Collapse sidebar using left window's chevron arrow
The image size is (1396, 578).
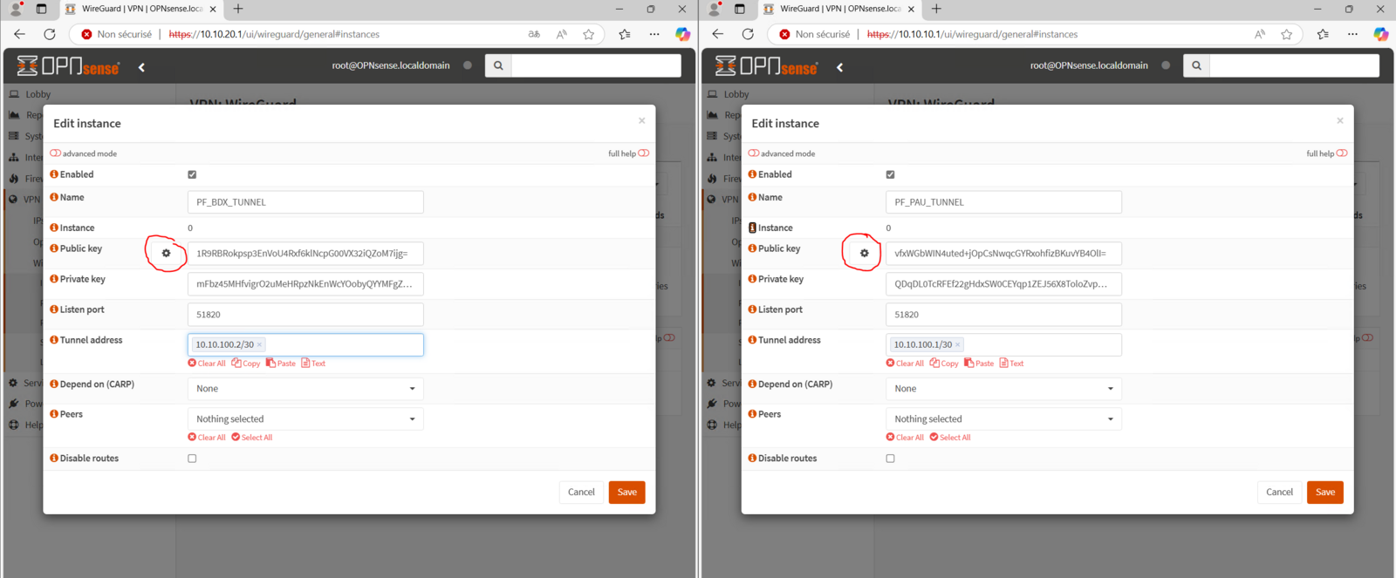(141, 67)
